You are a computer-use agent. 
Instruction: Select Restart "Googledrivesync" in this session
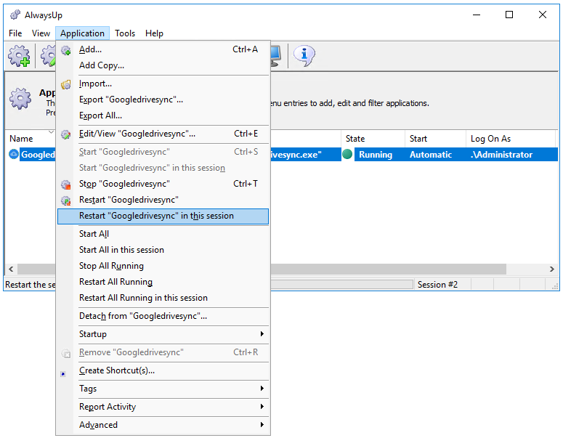pos(163,216)
